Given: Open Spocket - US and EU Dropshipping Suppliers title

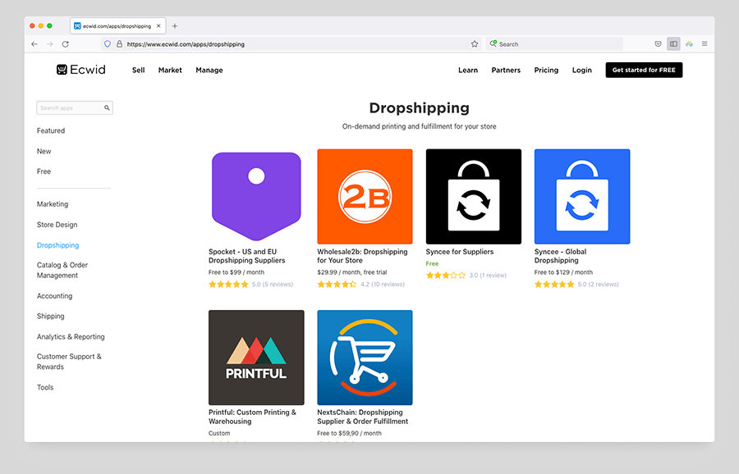Looking at the screenshot, I should (x=247, y=256).
